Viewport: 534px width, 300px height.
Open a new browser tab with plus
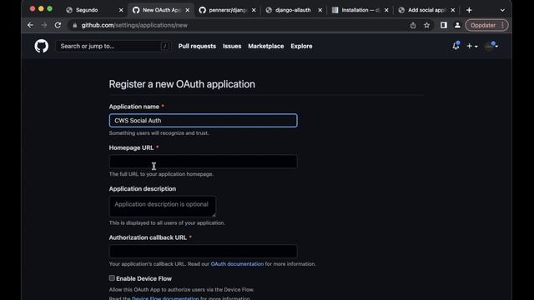469,10
